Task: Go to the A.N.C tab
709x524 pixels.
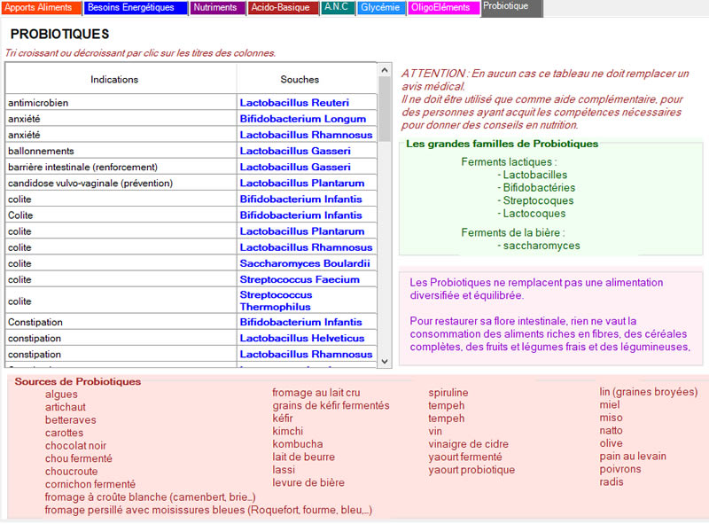Action: tap(338, 7)
